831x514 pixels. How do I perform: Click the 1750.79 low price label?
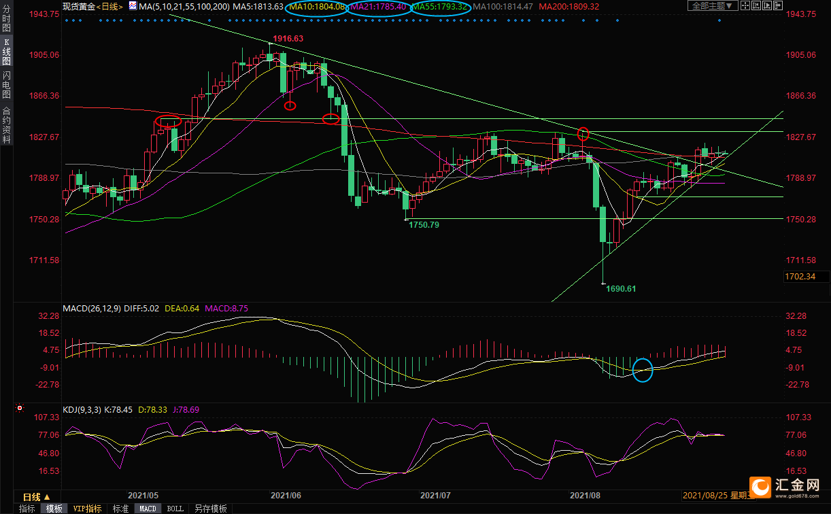424,224
